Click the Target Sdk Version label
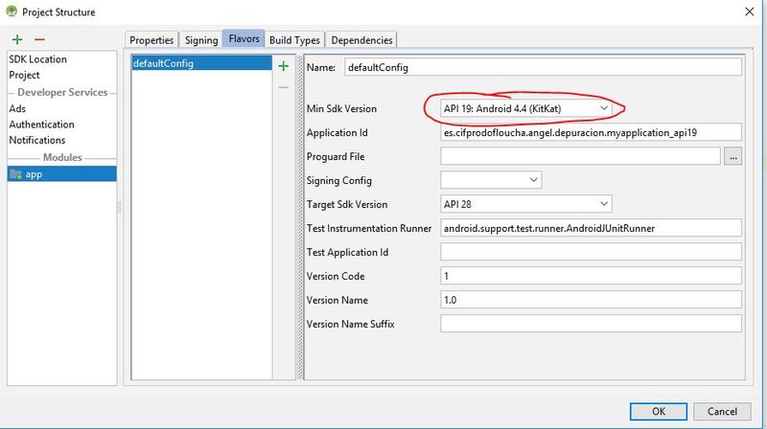Screen dimensions: 767x429 click(x=347, y=204)
